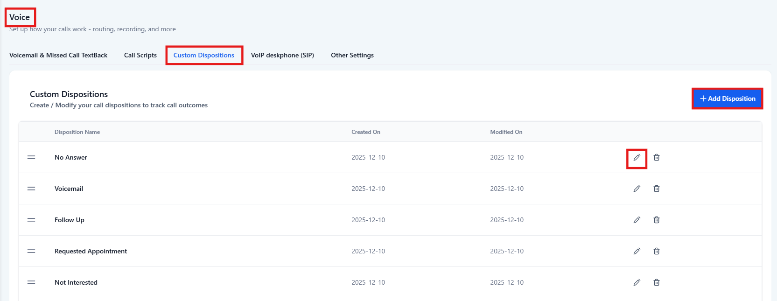Select the Follow Up row drag handle
The width and height of the screenshot is (777, 301).
tap(31, 220)
